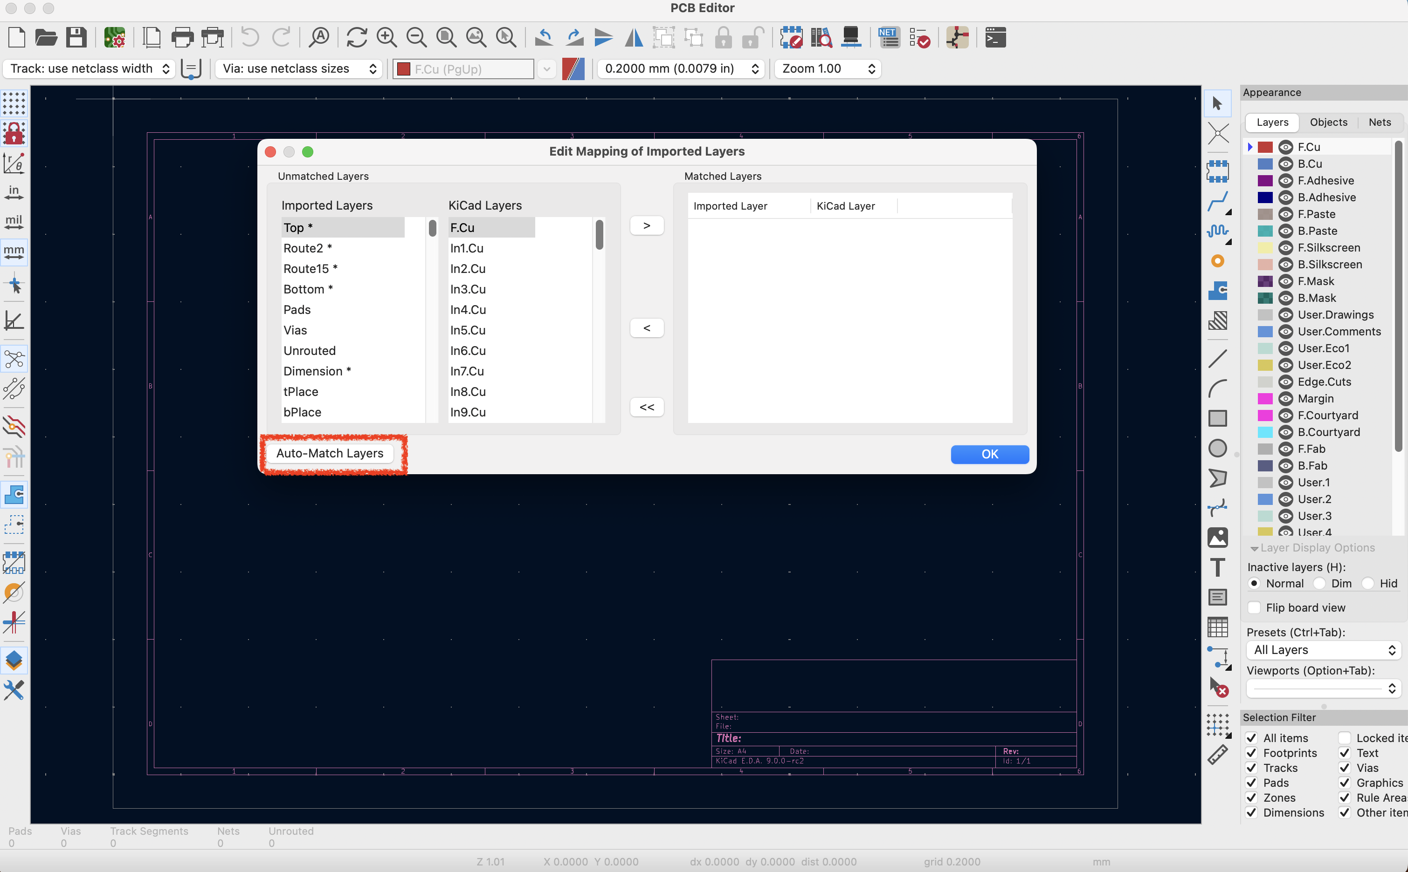Zoom out on the board
The height and width of the screenshot is (872, 1408).
[x=416, y=37]
